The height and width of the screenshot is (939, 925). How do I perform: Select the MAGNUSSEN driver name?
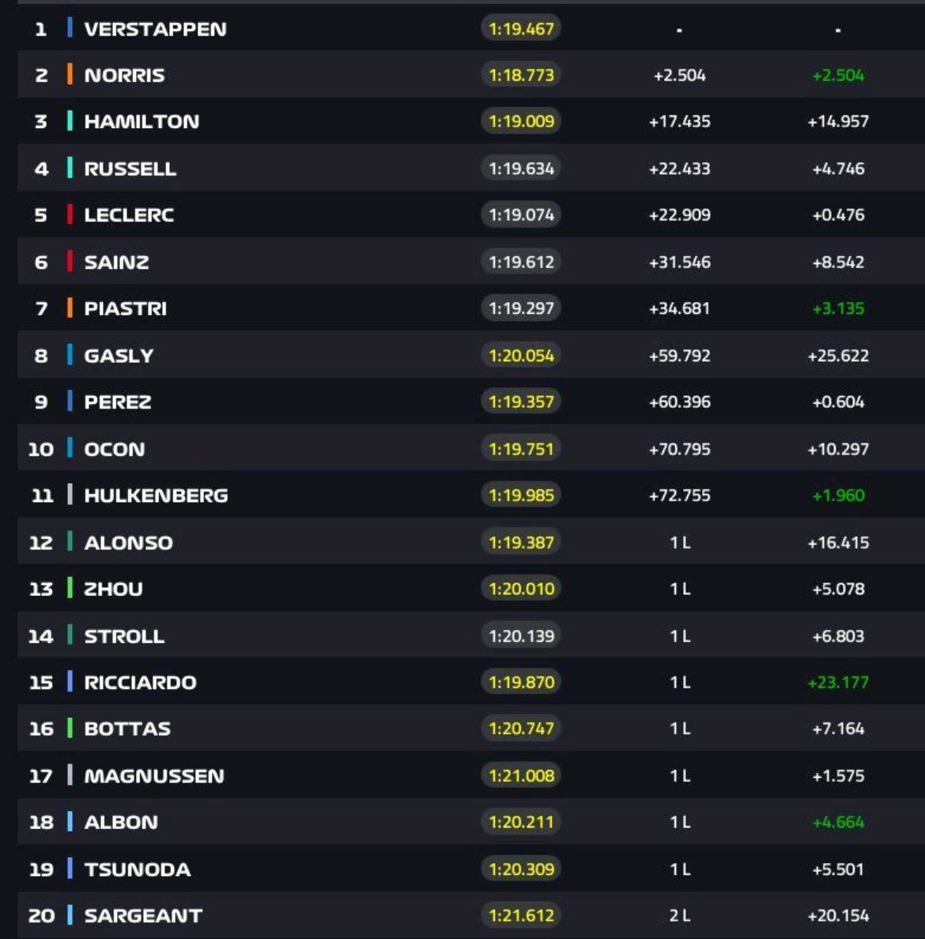pyautogui.click(x=154, y=776)
